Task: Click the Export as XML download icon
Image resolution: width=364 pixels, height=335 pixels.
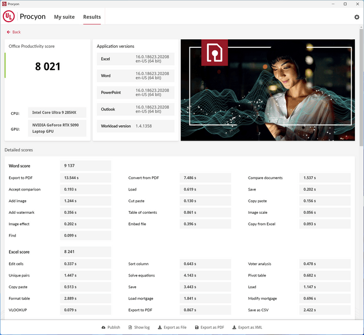Action: (234, 328)
